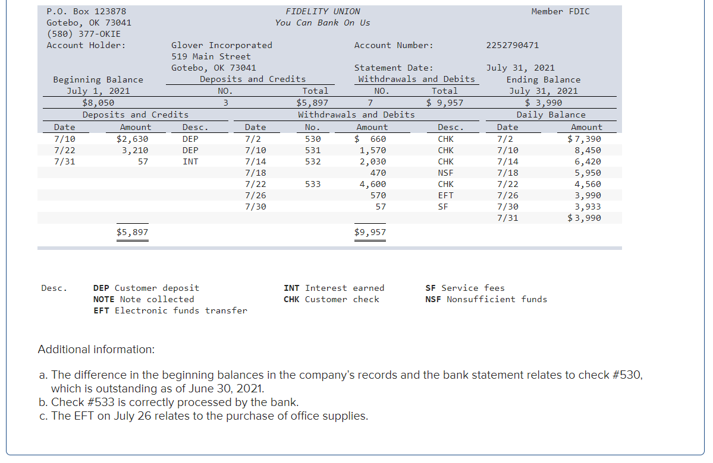Click check number 533

pos(313,184)
